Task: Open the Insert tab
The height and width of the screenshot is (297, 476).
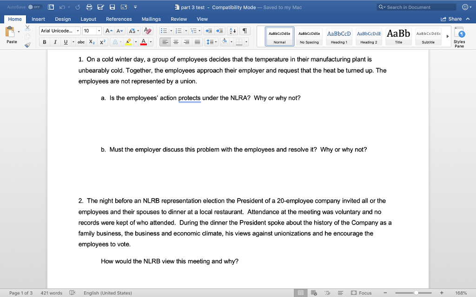Action: (x=38, y=19)
